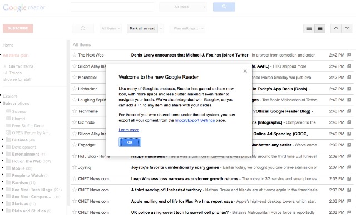Star the Joystiq item

coord(74,167)
